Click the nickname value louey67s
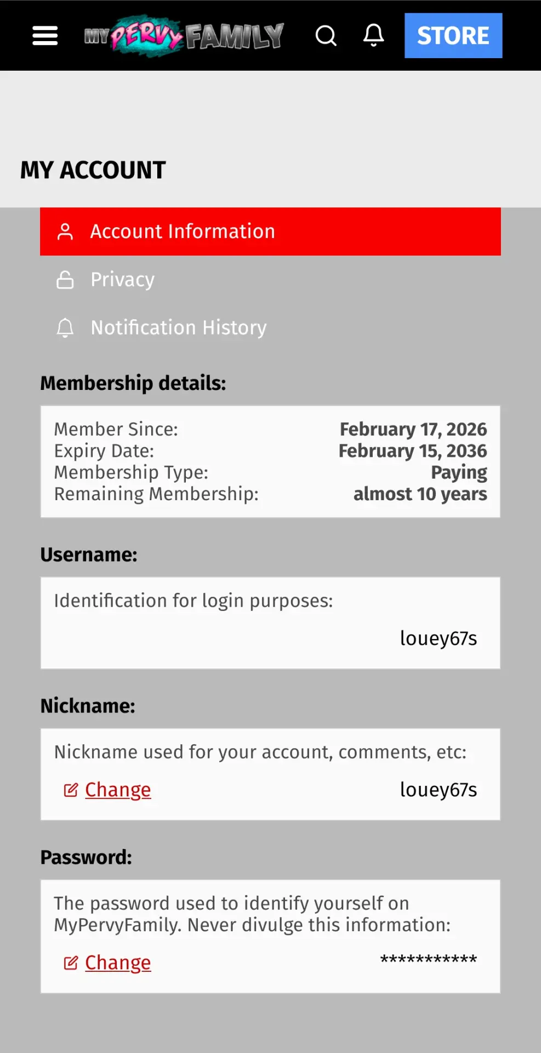The width and height of the screenshot is (541, 1053). coord(439,790)
